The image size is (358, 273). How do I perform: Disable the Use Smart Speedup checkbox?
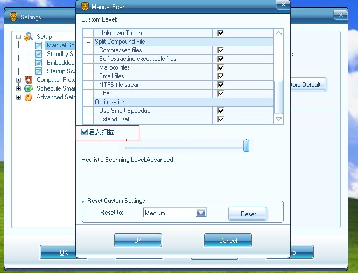tap(221, 111)
